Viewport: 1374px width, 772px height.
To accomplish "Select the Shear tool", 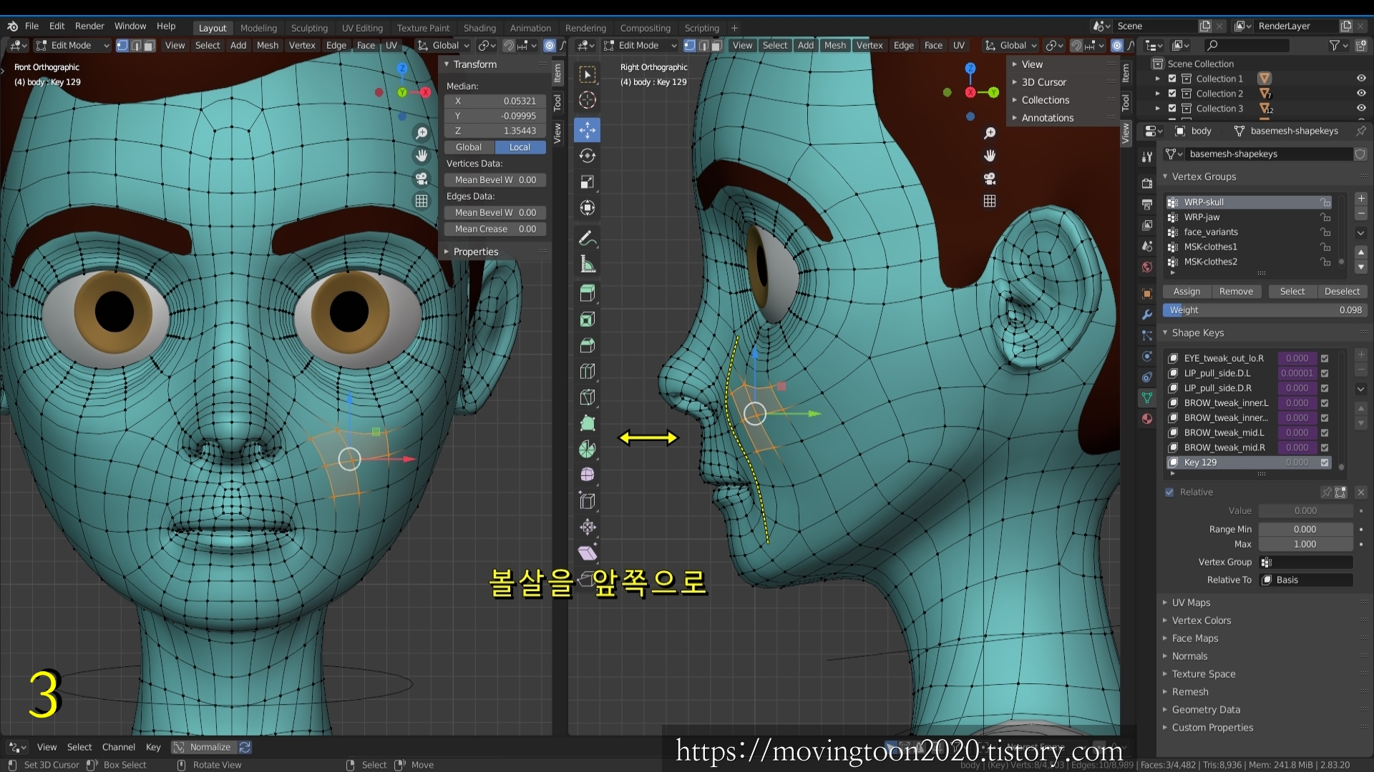I will pos(587,553).
